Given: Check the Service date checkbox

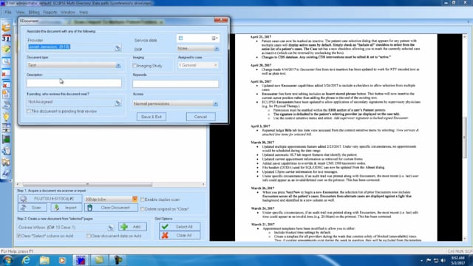Looking at the screenshot, I should coord(180,38).
